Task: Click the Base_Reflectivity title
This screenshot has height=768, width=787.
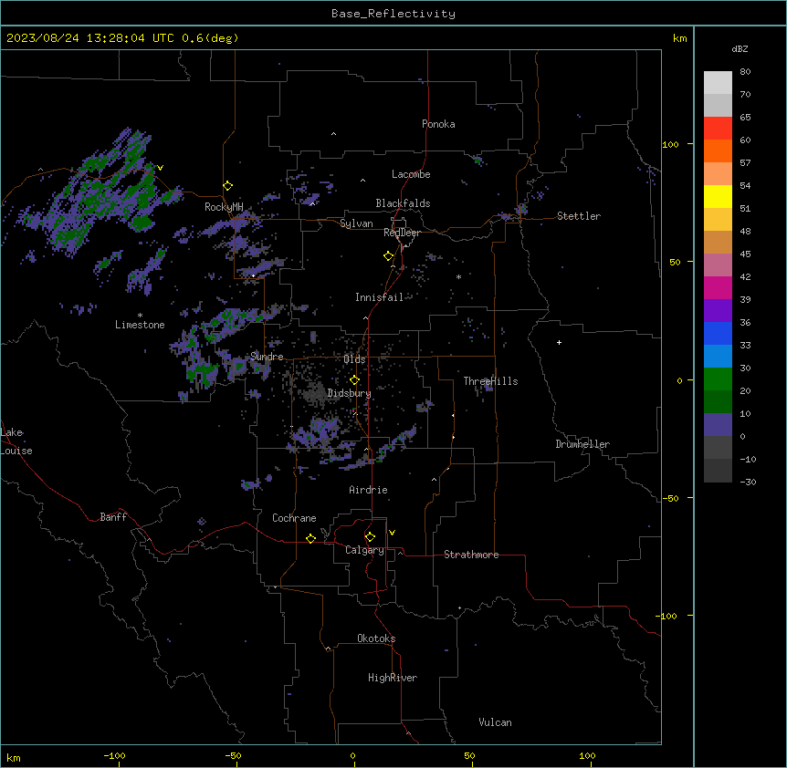Action: click(x=393, y=14)
